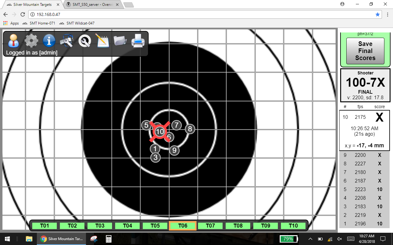This screenshot has height=245, width=393.
Task: Select shot 6 row with 2187 fps
Action: tap(364, 181)
